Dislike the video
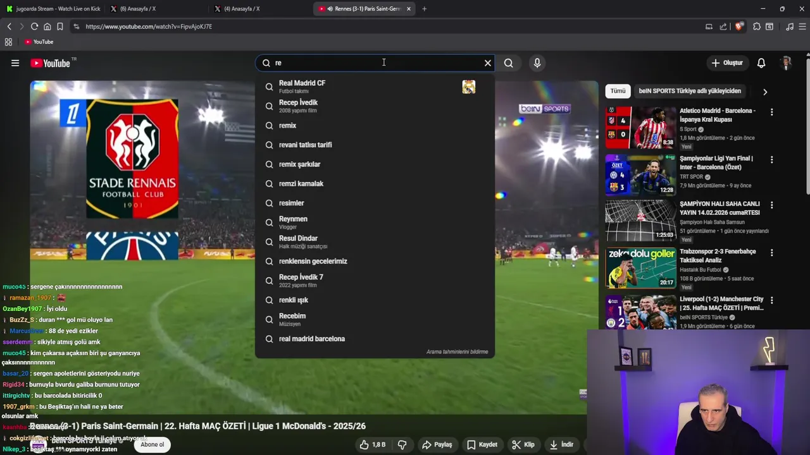Viewport: 810px width, 455px height. pyautogui.click(x=402, y=445)
